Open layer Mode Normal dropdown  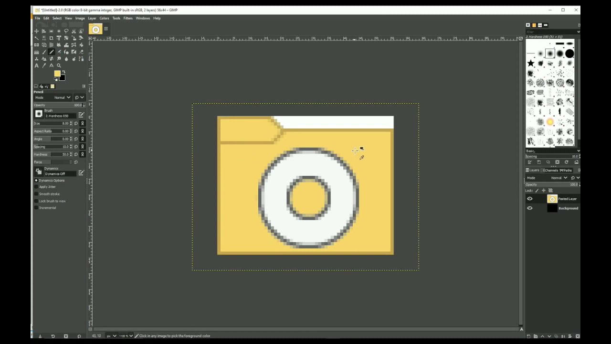[546, 178]
